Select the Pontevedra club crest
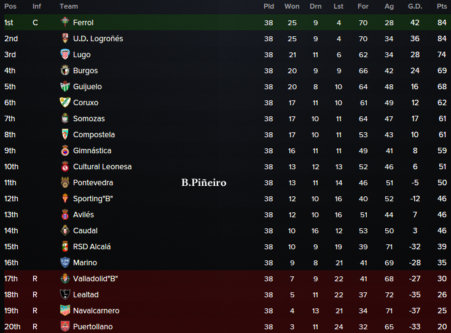The image size is (451, 333). pyautogui.click(x=65, y=182)
